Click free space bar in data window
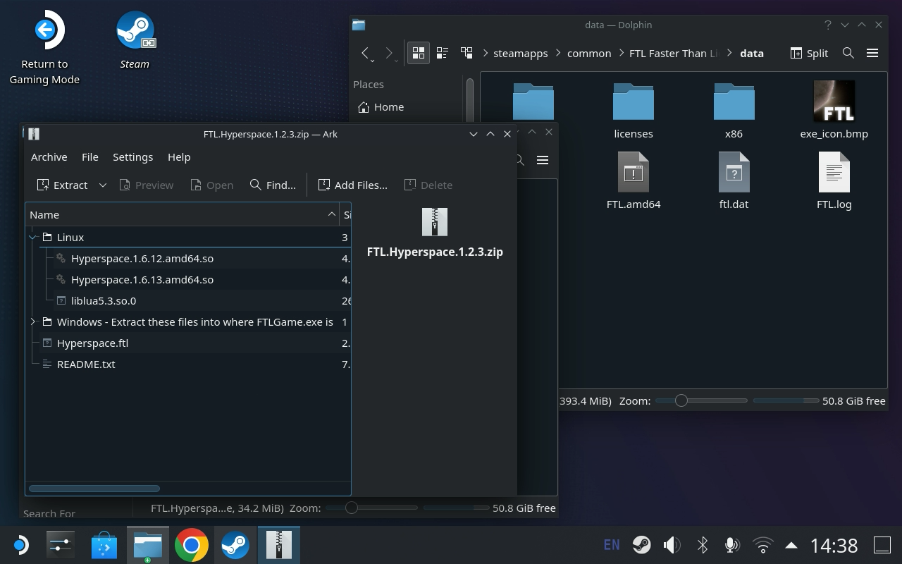This screenshot has height=564, width=902. (x=785, y=400)
